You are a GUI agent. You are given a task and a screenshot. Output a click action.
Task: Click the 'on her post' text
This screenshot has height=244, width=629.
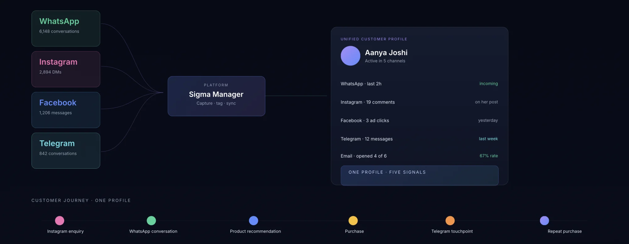pyautogui.click(x=486, y=102)
